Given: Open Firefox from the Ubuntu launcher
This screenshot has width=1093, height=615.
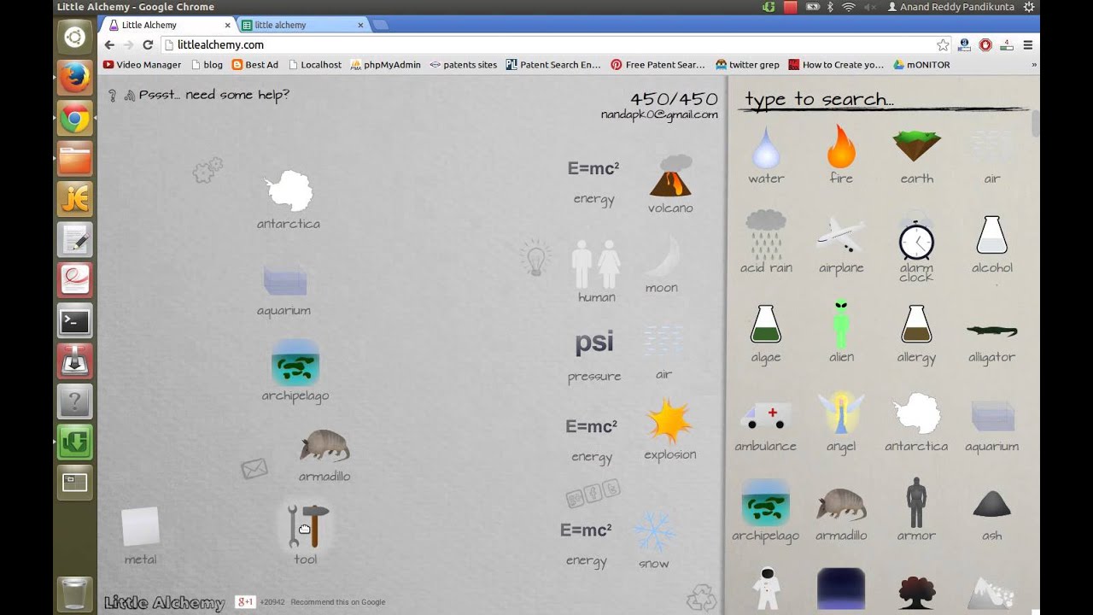Looking at the screenshot, I should point(75,78).
